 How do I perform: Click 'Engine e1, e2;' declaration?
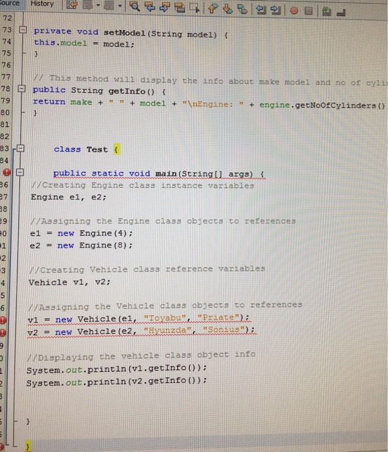(x=69, y=197)
